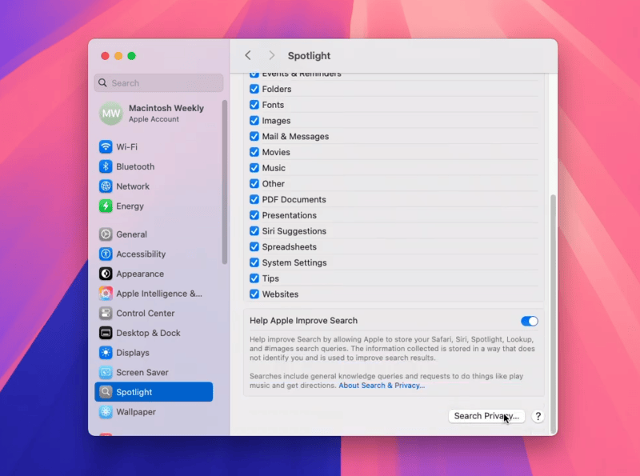
Task: Disable PDF Documents in results
Action: [x=254, y=200]
